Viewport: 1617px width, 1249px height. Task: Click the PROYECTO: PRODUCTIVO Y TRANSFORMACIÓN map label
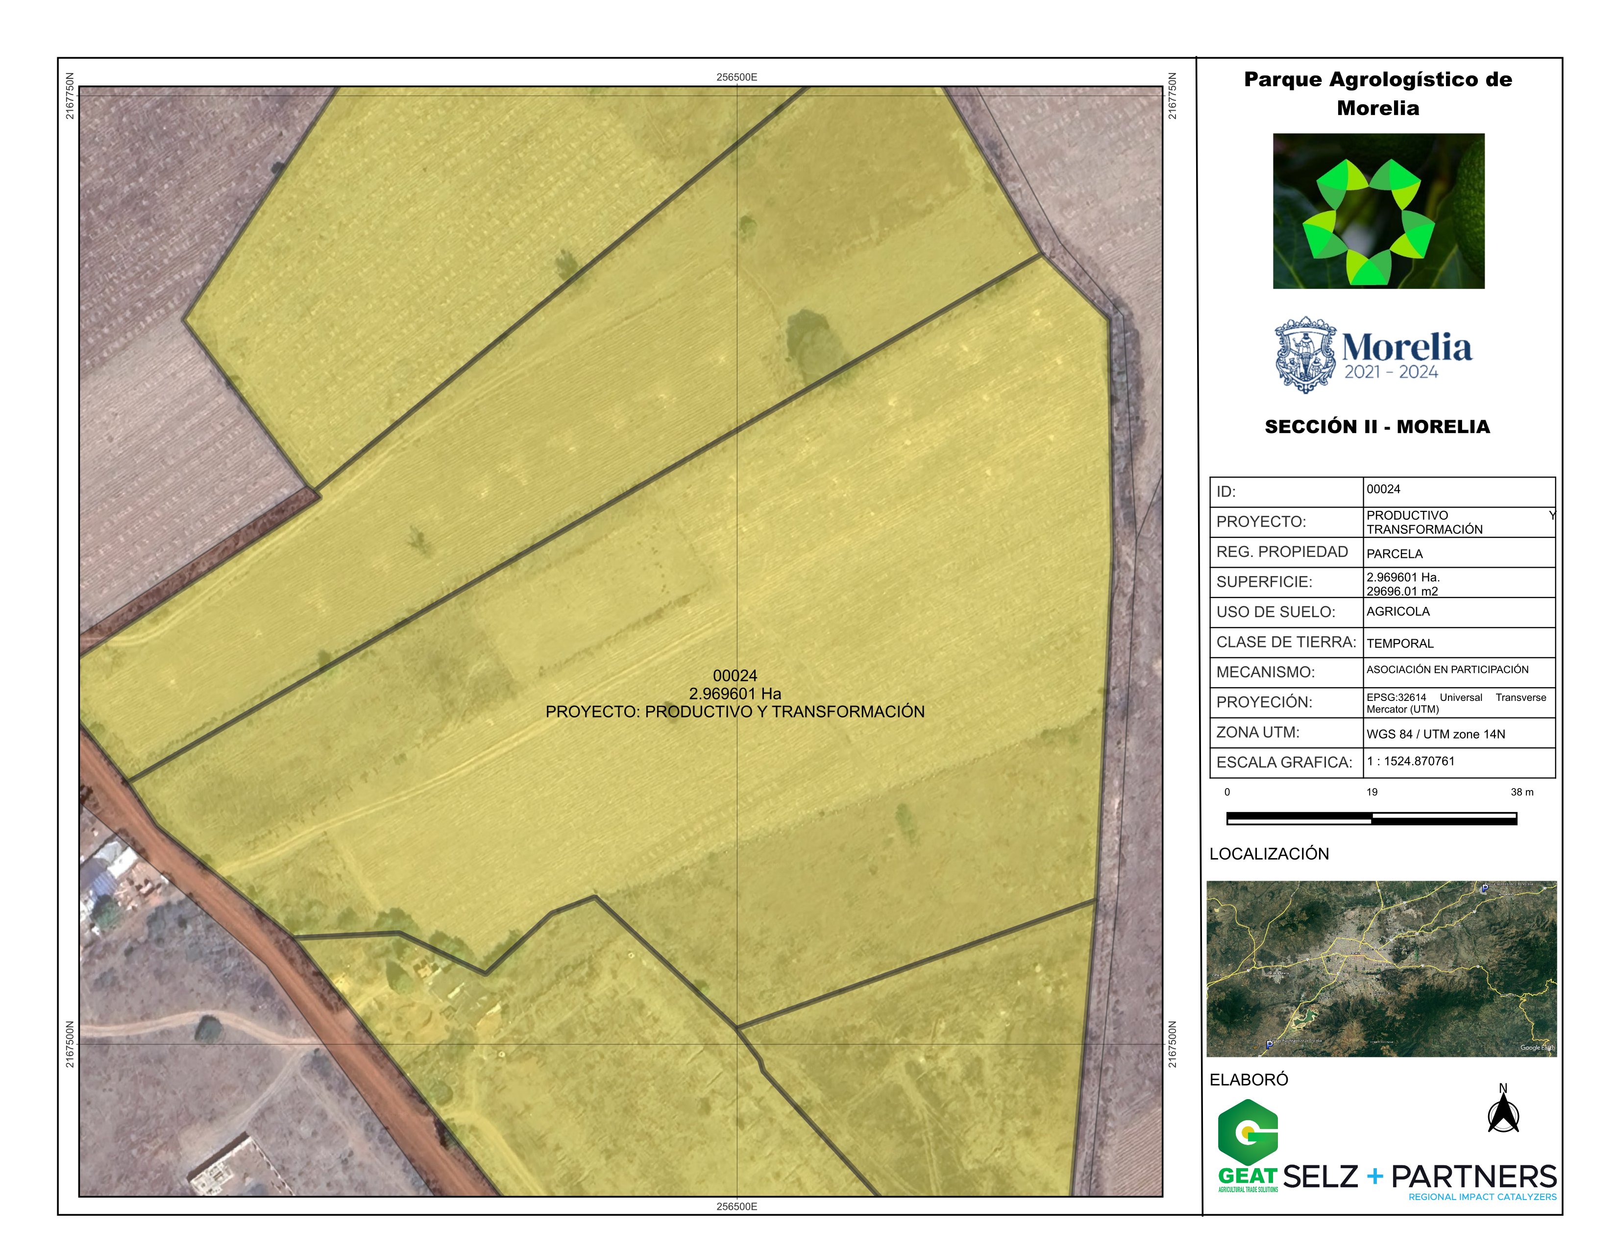click(x=735, y=712)
